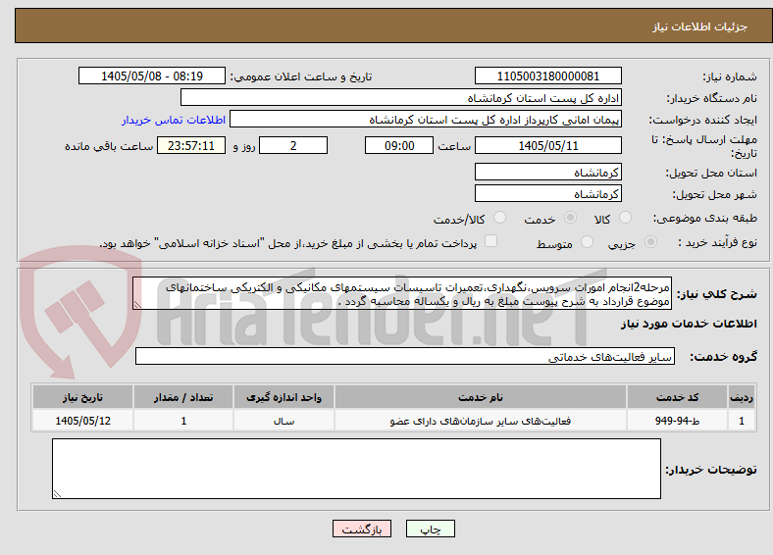
Task: Select the جزیی purchase type radio
Action: click(650, 241)
